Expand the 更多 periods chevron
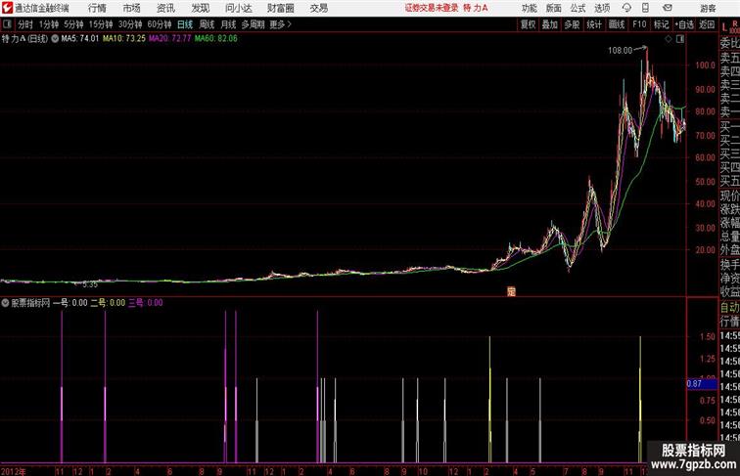The height and width of the screenshot is (476, 740). tap(281, 24)
